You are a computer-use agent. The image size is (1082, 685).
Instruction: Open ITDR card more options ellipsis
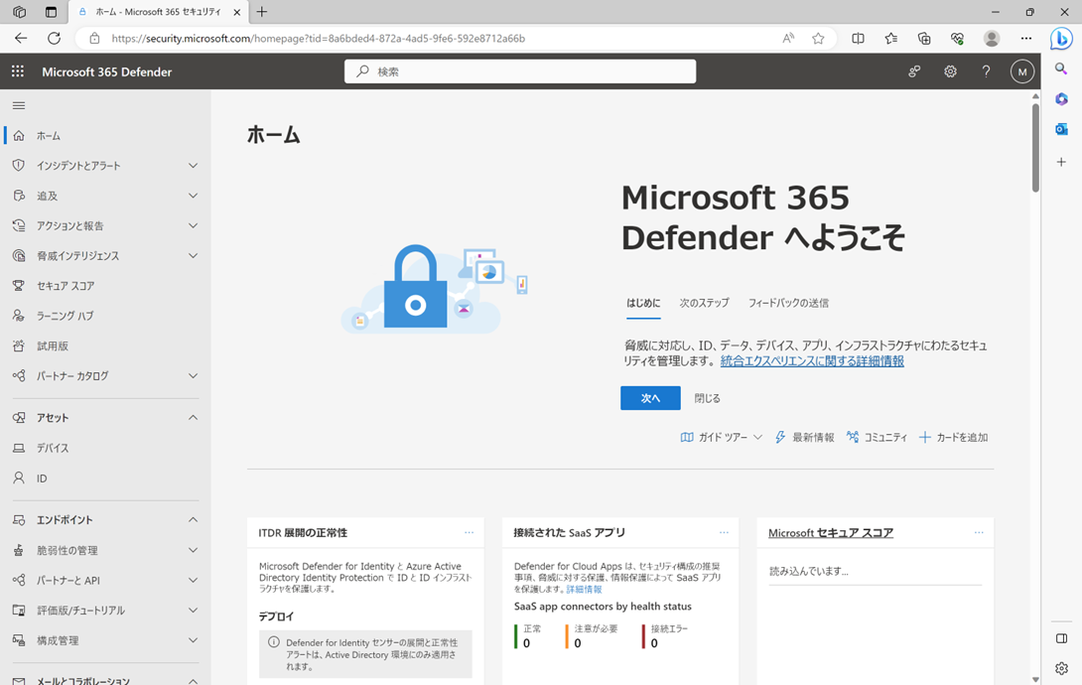(x=470, y=532)
